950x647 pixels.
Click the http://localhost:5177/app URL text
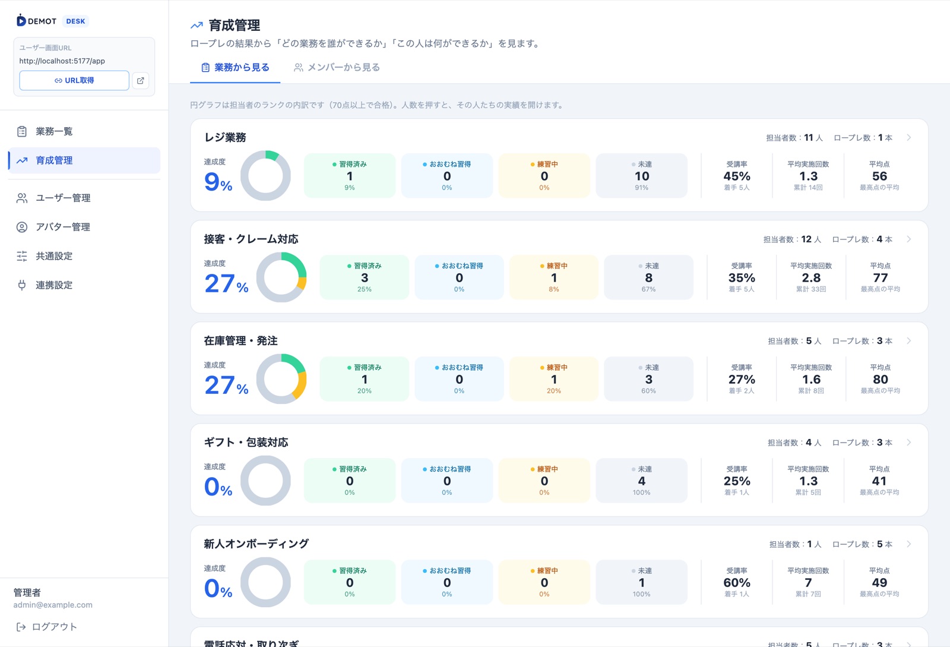(x=62, y=61)
